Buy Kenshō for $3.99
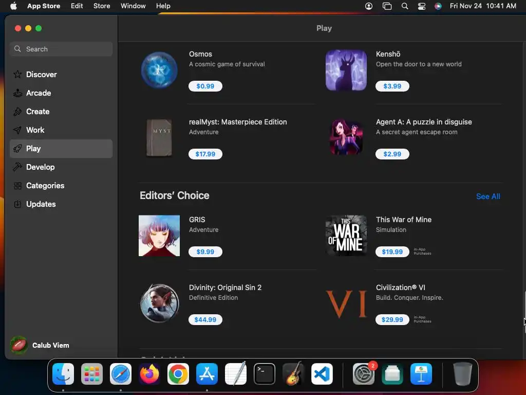The height and width of the screenshot is (395, 526). pyautogui.click(x=392, y=86)
